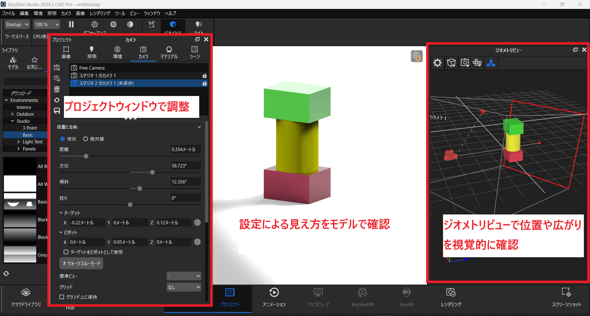Pick target with ターゲット crosshair icon
Image resolution: width=590 pixels, height=316 pixels.
(x=197, y=222)
